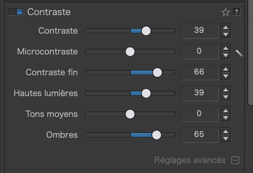The width and height of the screenshot is (253, 173).
Task: Click the Microcontraste value field showing 0
Action: 199,52
